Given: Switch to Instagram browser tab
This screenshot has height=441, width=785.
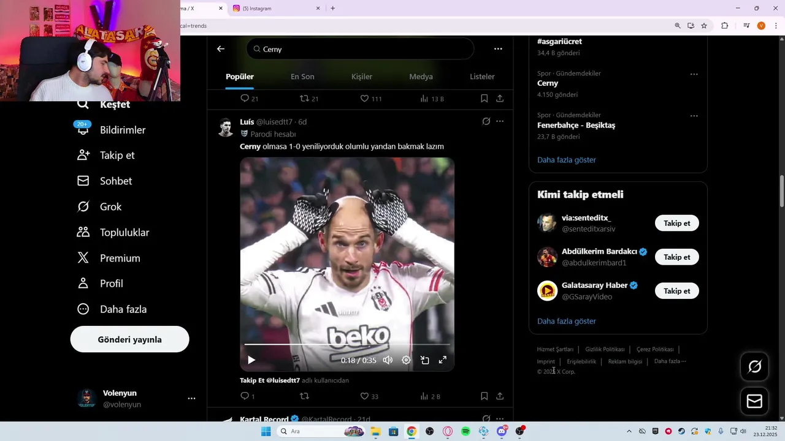Looking at the screenshot, I should (276, 9).
